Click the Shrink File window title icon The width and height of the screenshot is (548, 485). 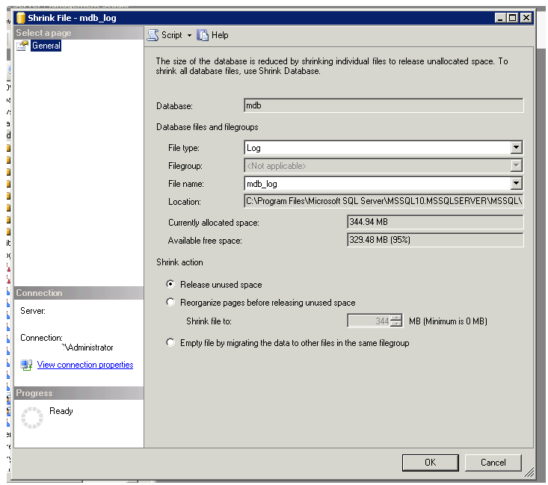click(20, 17)
